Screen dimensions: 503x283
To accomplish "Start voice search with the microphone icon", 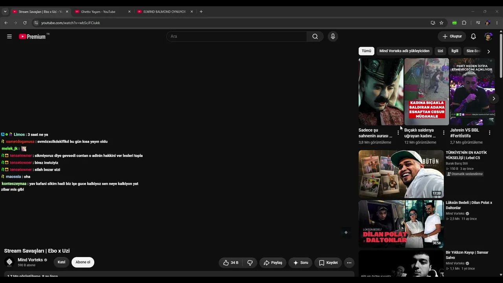I will tap(333, 37).
